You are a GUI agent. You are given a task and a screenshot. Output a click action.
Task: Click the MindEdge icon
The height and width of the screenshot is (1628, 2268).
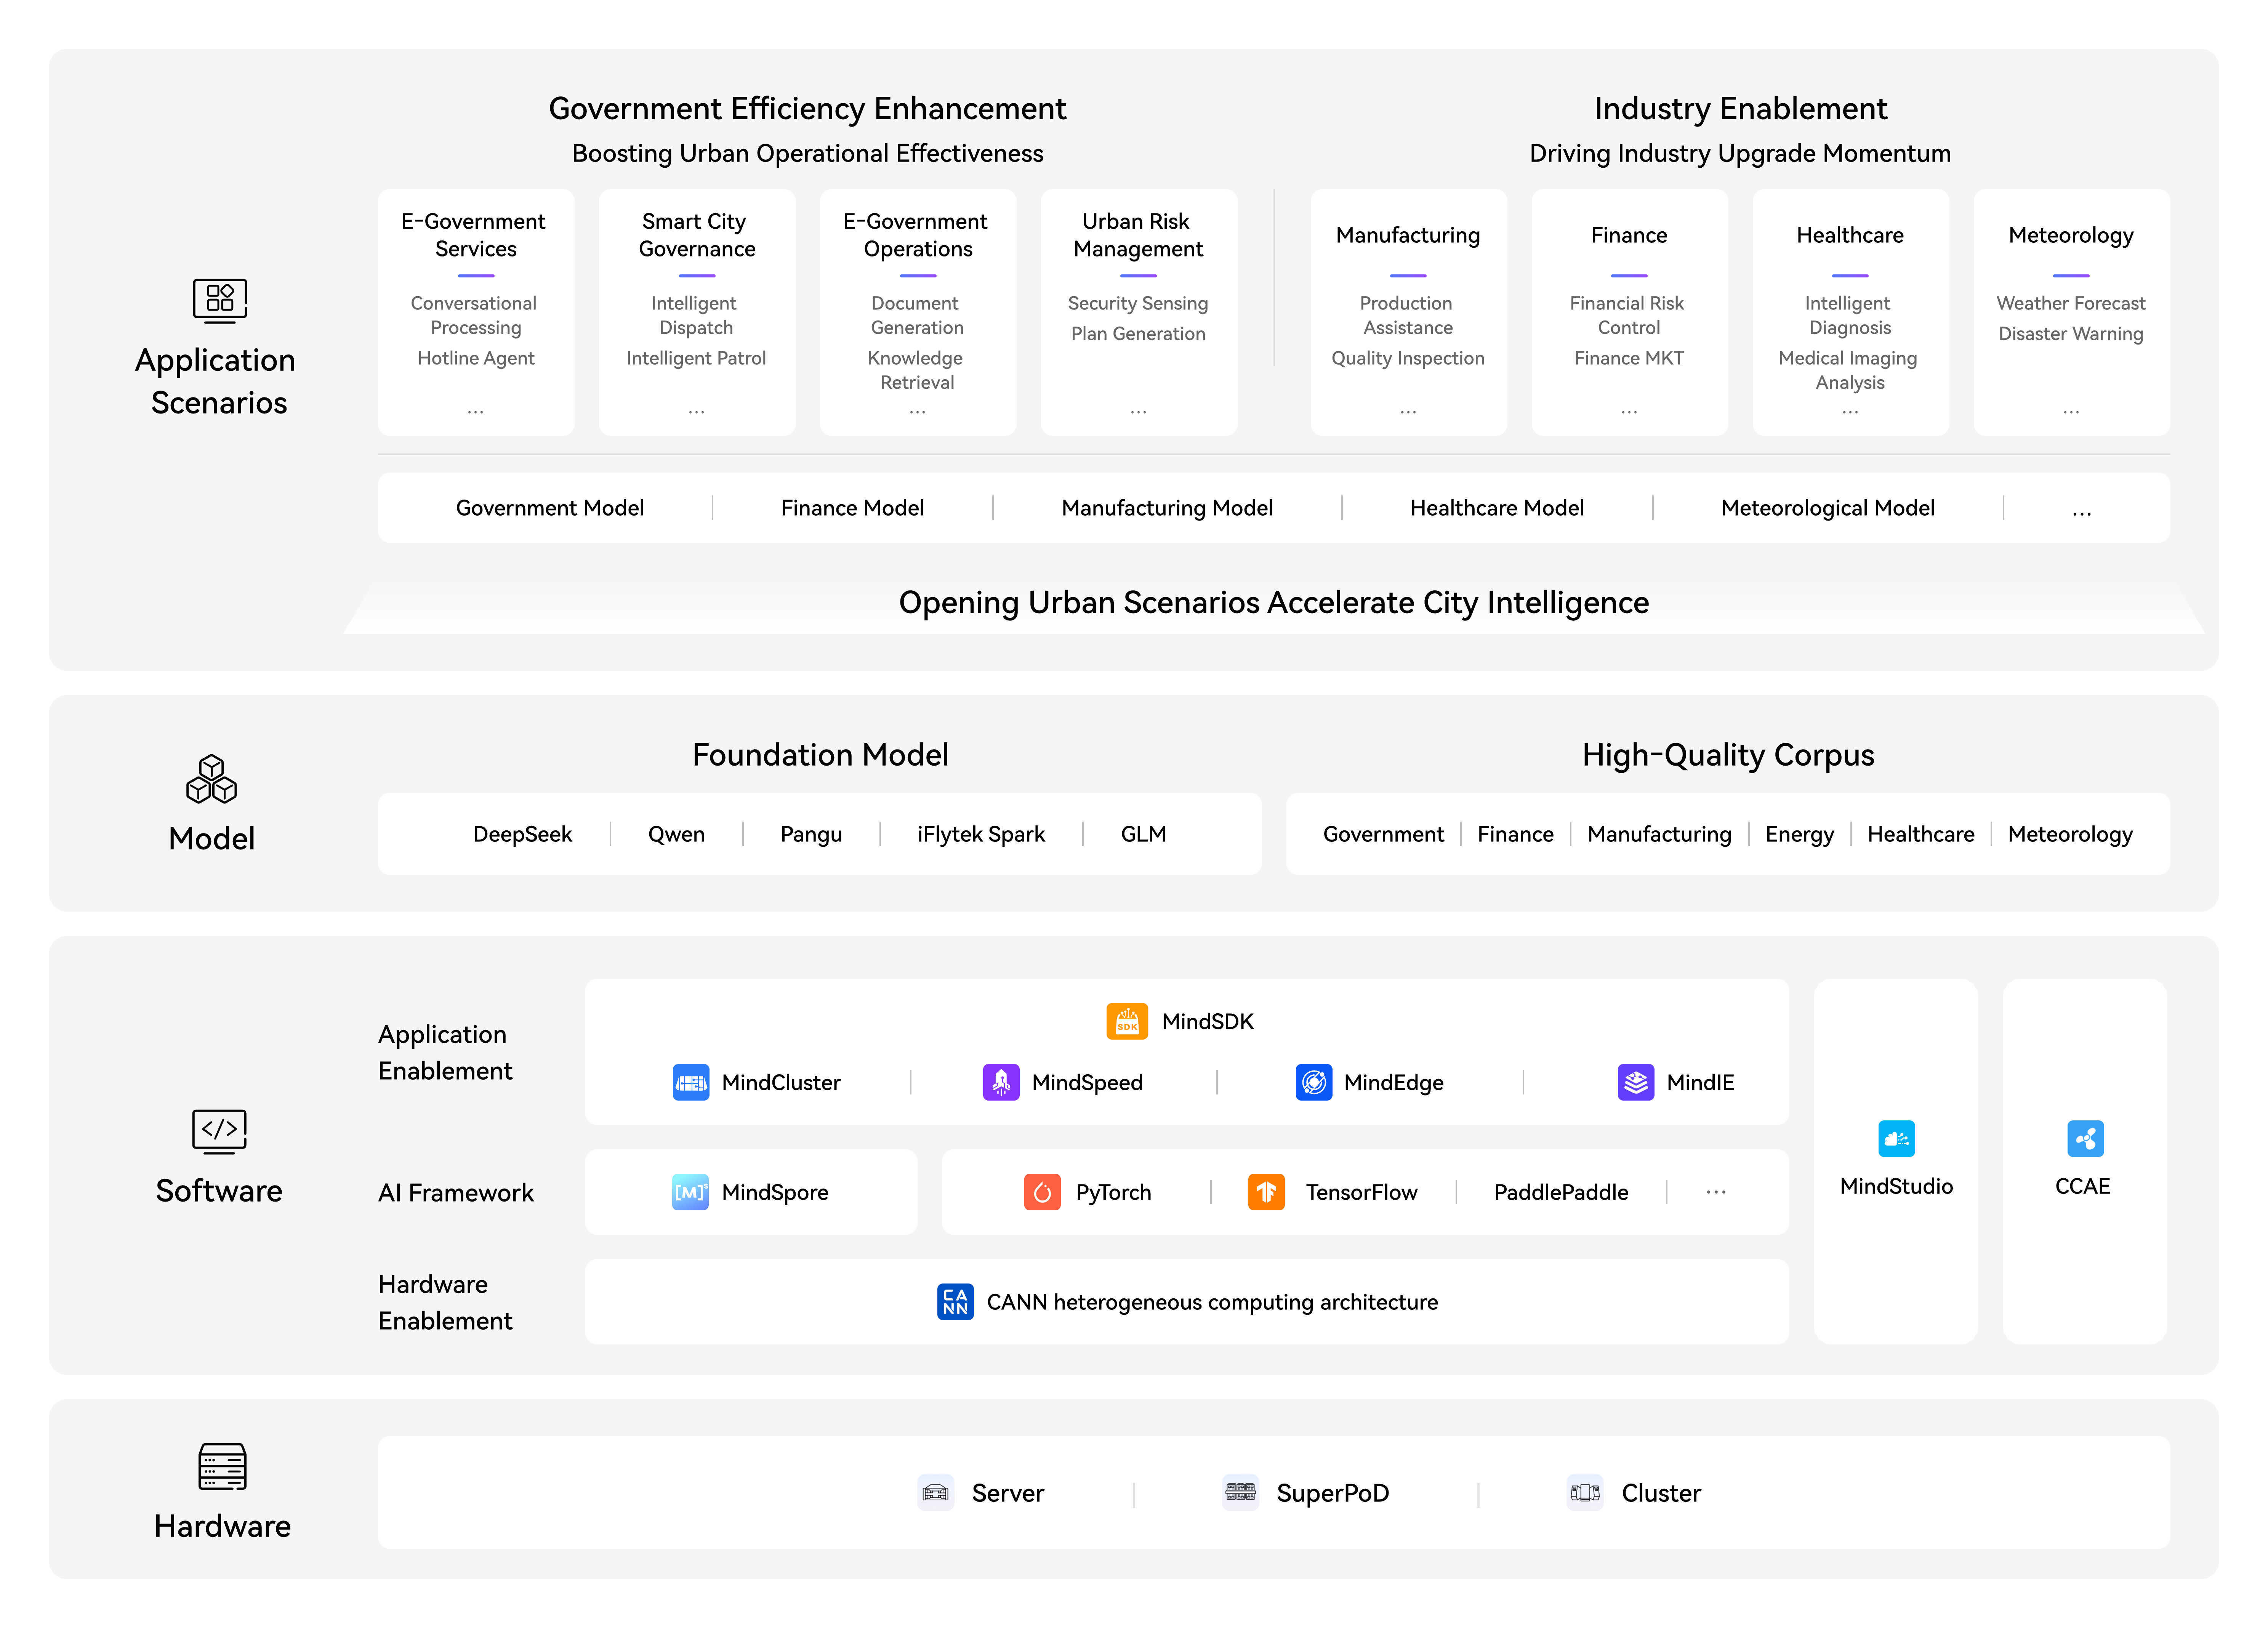click(1314, 1082)
